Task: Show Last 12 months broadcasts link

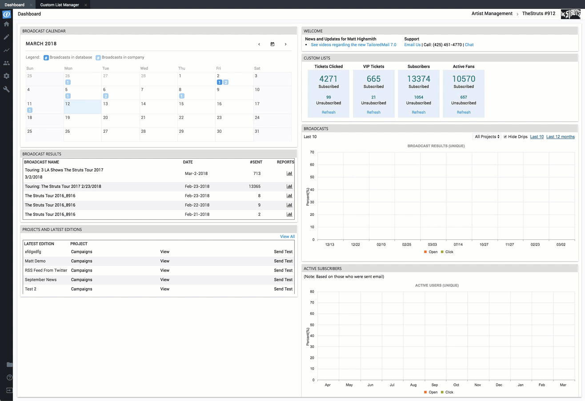Action: [x=561, y=137]
